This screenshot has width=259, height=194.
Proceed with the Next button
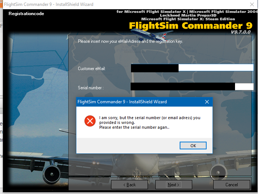(x=174, y=184)
